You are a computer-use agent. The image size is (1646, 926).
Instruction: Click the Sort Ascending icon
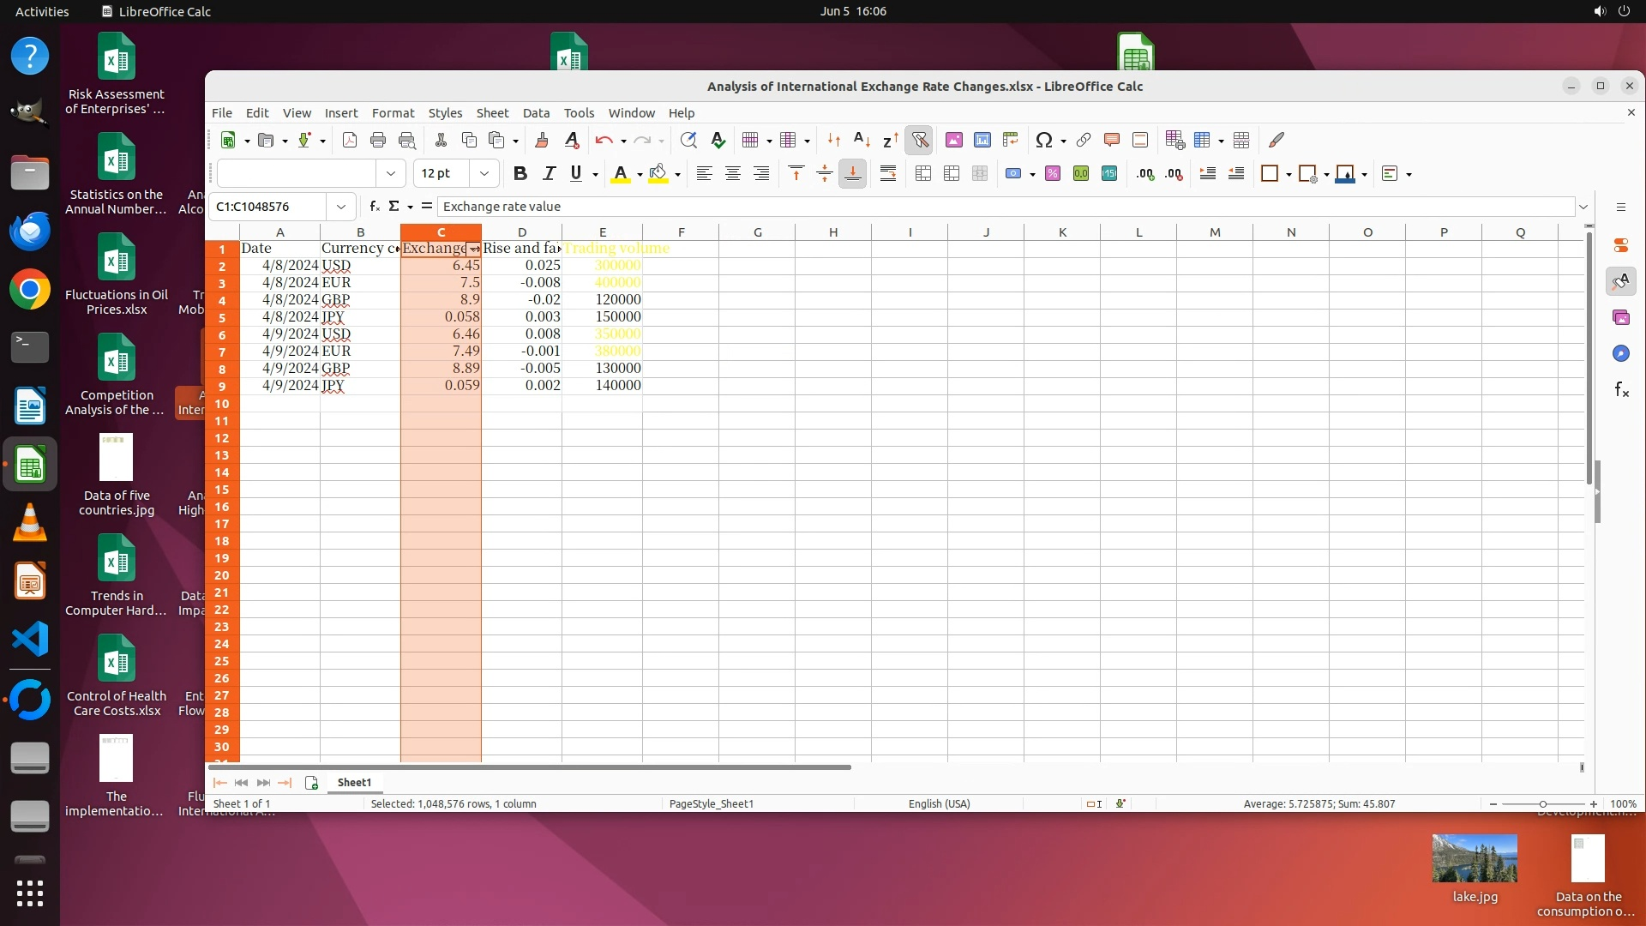[862, 140]
